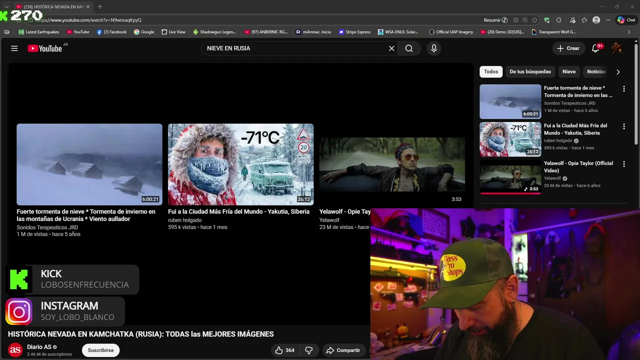Open sidebar video title Yelawolf - Opie Taylor
The height and width of the screenshot is (360, 640).
click(578, 167)
